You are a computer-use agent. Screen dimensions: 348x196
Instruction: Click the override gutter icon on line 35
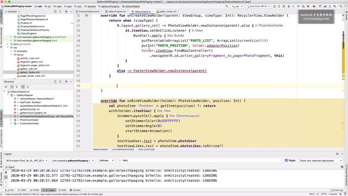point(86,16)
